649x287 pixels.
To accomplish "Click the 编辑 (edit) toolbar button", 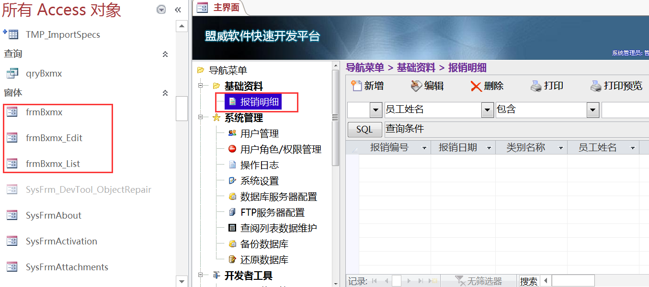I will click(x=427, y=86).
